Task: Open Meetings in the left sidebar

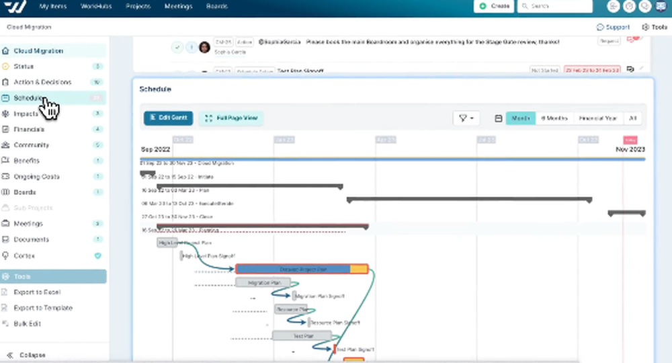Action: [x=53, y=224]
